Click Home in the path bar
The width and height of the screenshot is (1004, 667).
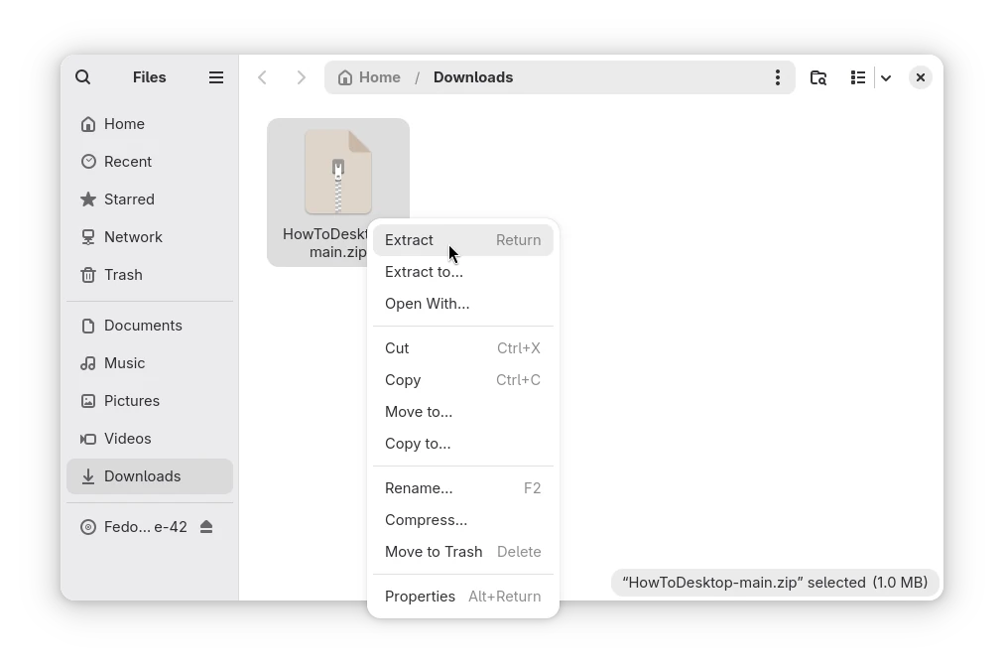369,77
